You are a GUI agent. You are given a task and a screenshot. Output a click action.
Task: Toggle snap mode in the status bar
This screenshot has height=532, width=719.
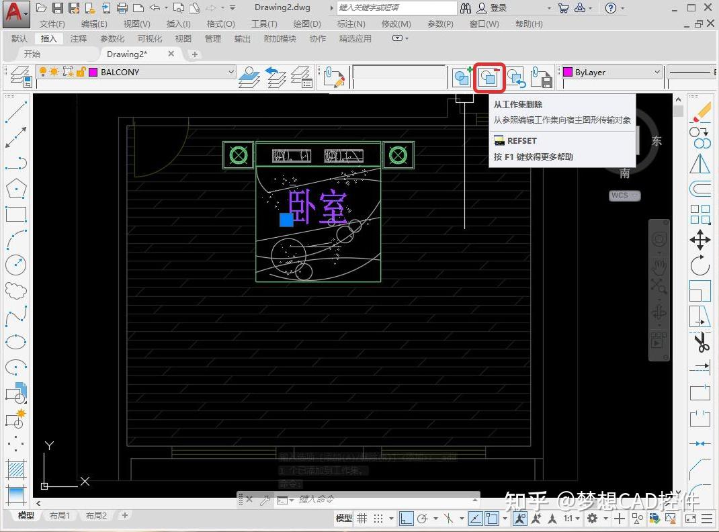[x=378, y=519]
